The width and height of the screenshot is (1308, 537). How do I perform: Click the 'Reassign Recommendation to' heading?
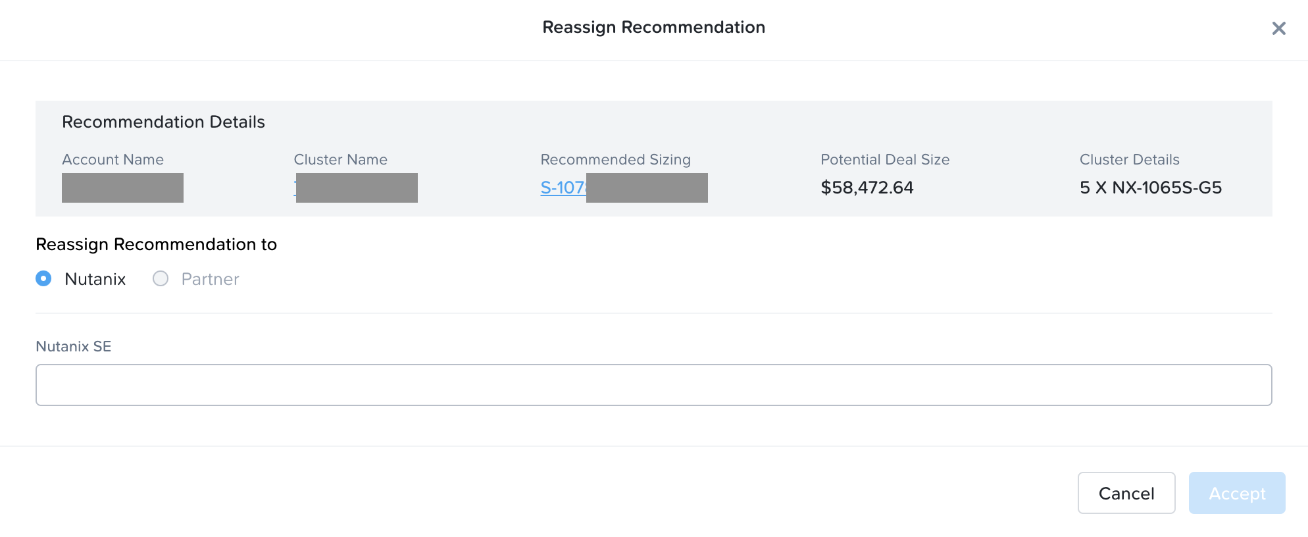156,244
